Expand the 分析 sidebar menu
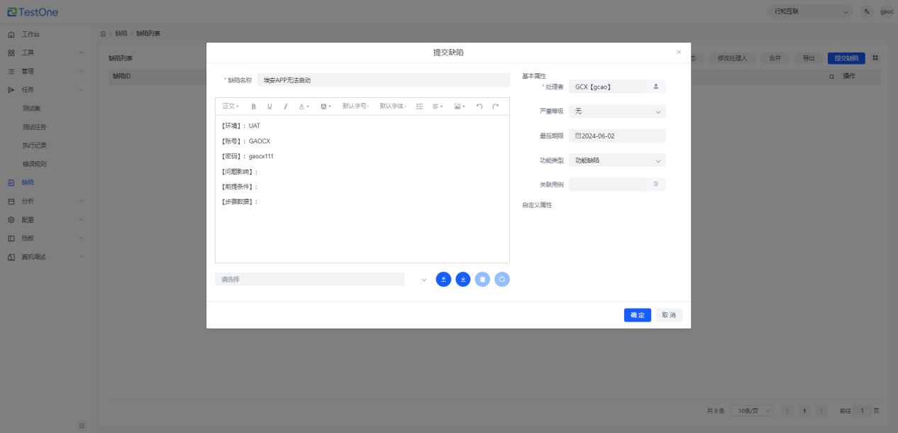Image resolution: width=898 pixels, height=433 pixels. (x=46, y=201)
